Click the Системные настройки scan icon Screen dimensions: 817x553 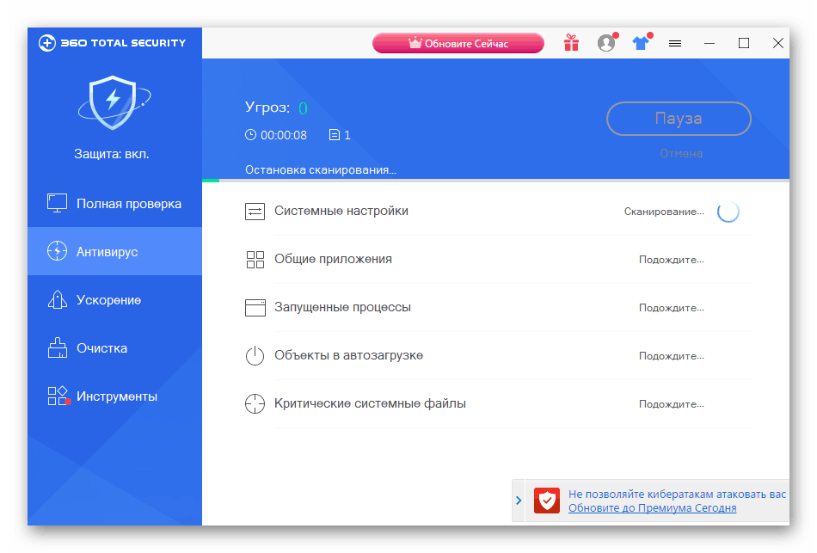255,210
